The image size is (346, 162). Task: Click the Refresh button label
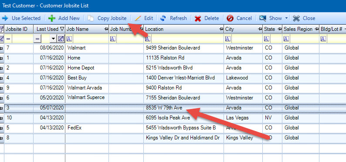178,18
